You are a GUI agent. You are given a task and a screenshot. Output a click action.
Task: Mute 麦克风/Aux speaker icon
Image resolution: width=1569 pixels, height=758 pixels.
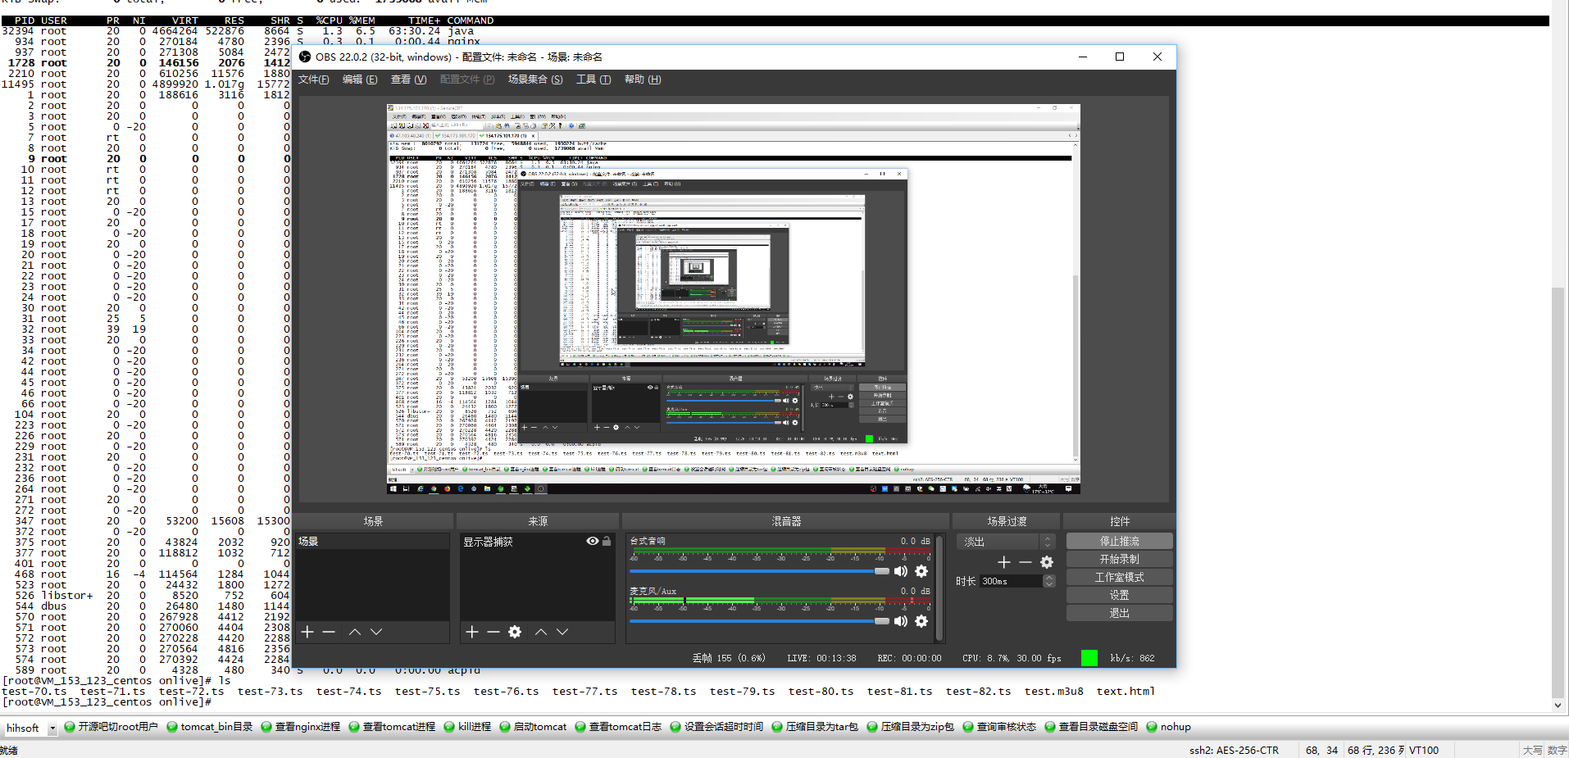[900, 621]
